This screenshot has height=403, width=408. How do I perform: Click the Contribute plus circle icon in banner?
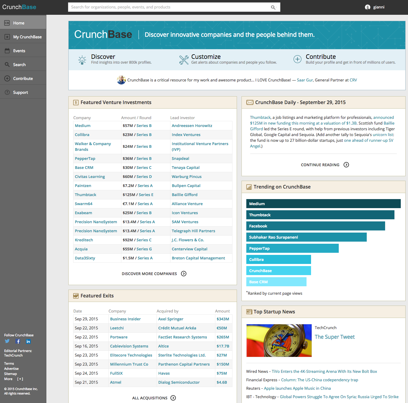coord(297,59)
